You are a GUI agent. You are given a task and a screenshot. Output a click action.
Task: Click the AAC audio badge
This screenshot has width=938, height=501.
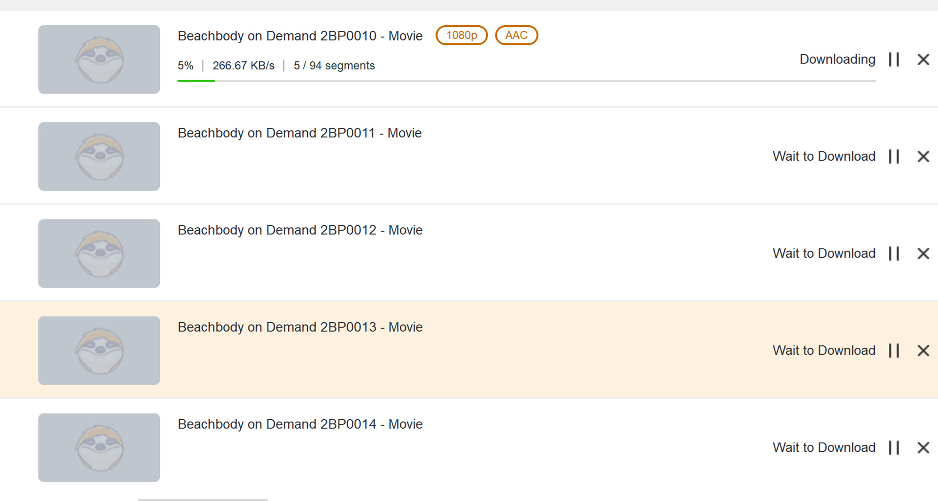tap(516, 35)
